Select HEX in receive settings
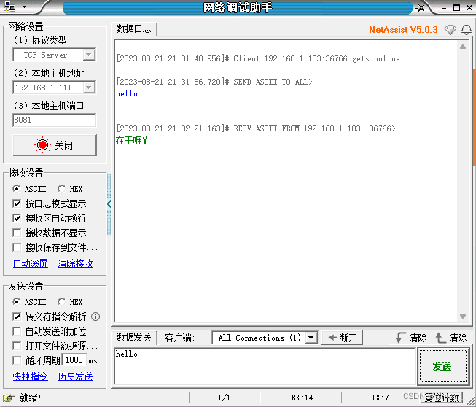 click(x=70, y=189)
